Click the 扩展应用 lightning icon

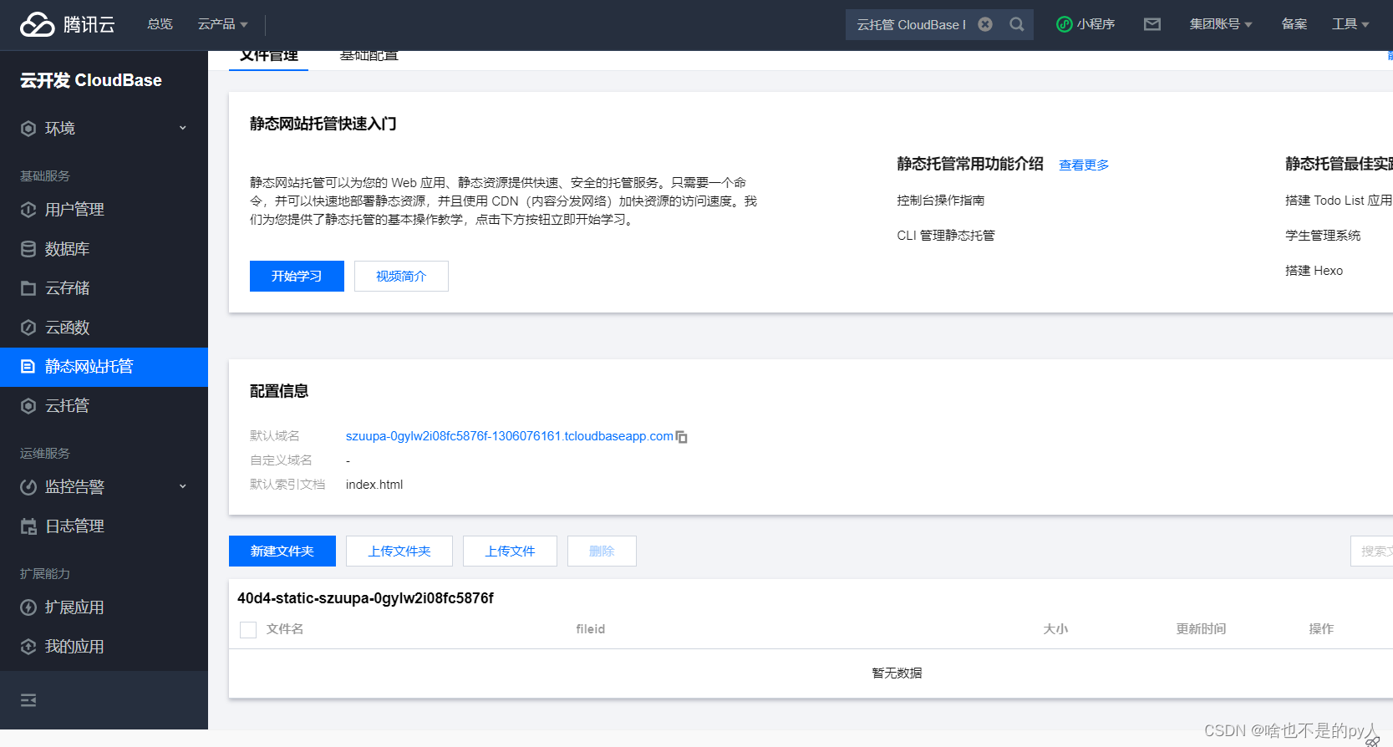click(28, 607)
